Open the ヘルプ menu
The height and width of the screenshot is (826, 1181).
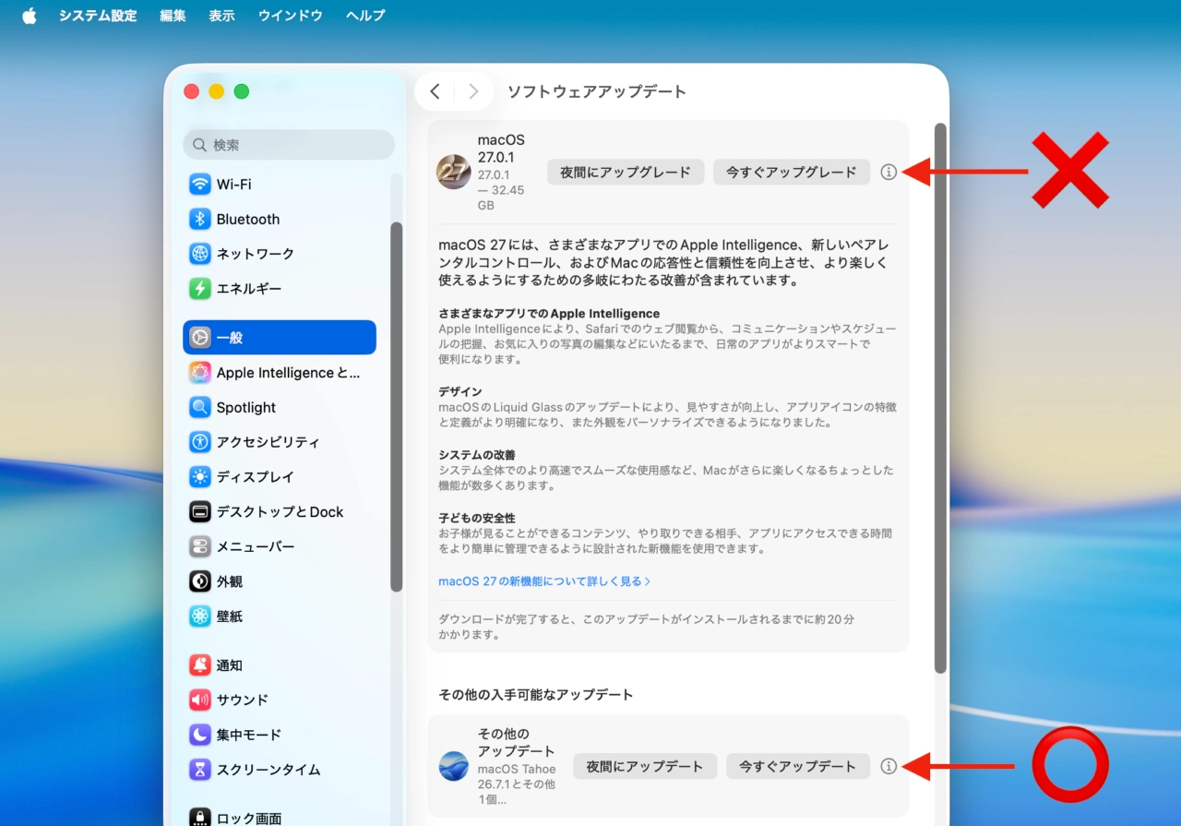pos(365,16)
